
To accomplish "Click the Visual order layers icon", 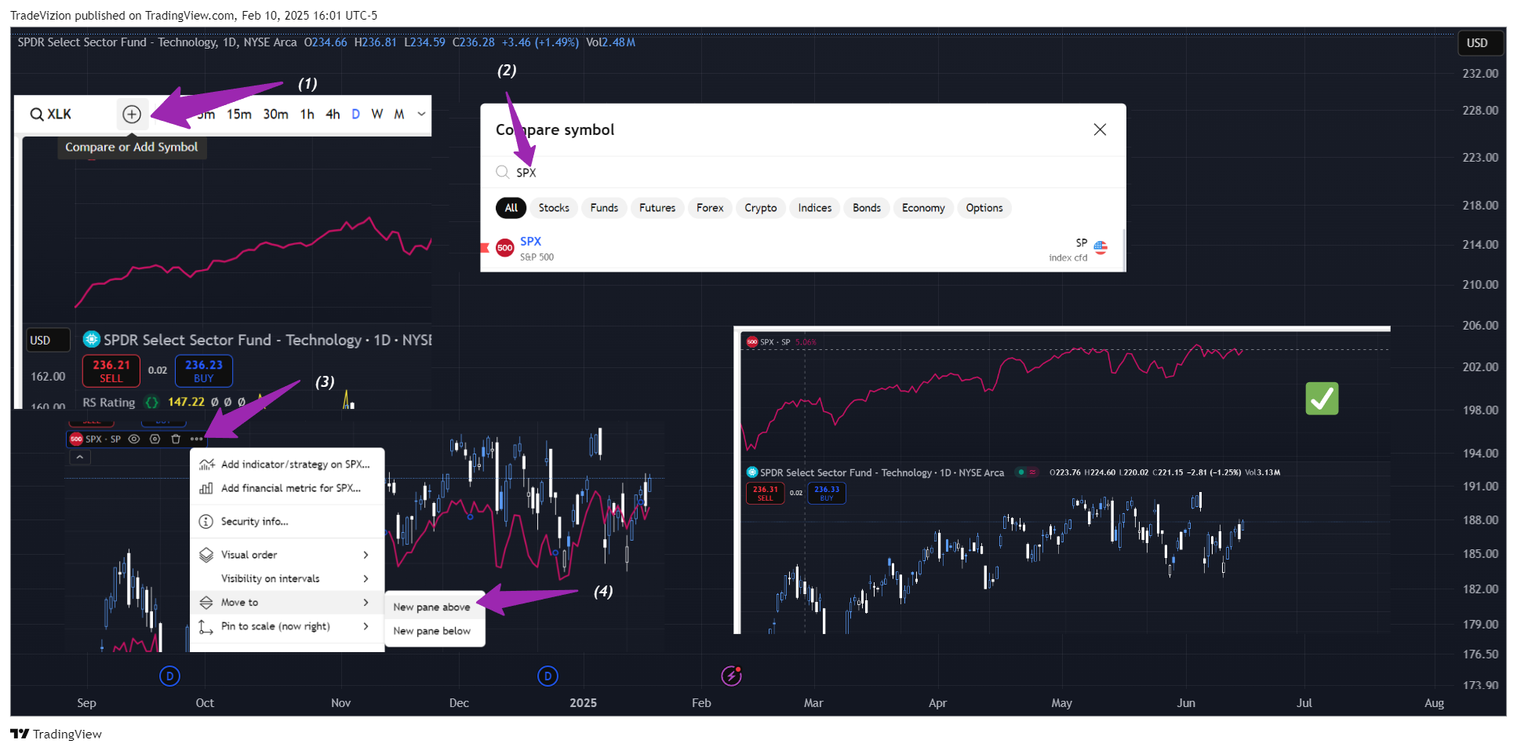I will (206, 555).
